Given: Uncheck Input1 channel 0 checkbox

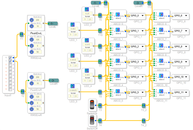Looking at the screenshot, I should (x=10, y=58).
